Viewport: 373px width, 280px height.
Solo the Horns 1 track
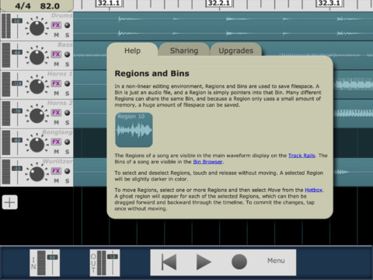(x=68, y=93)
